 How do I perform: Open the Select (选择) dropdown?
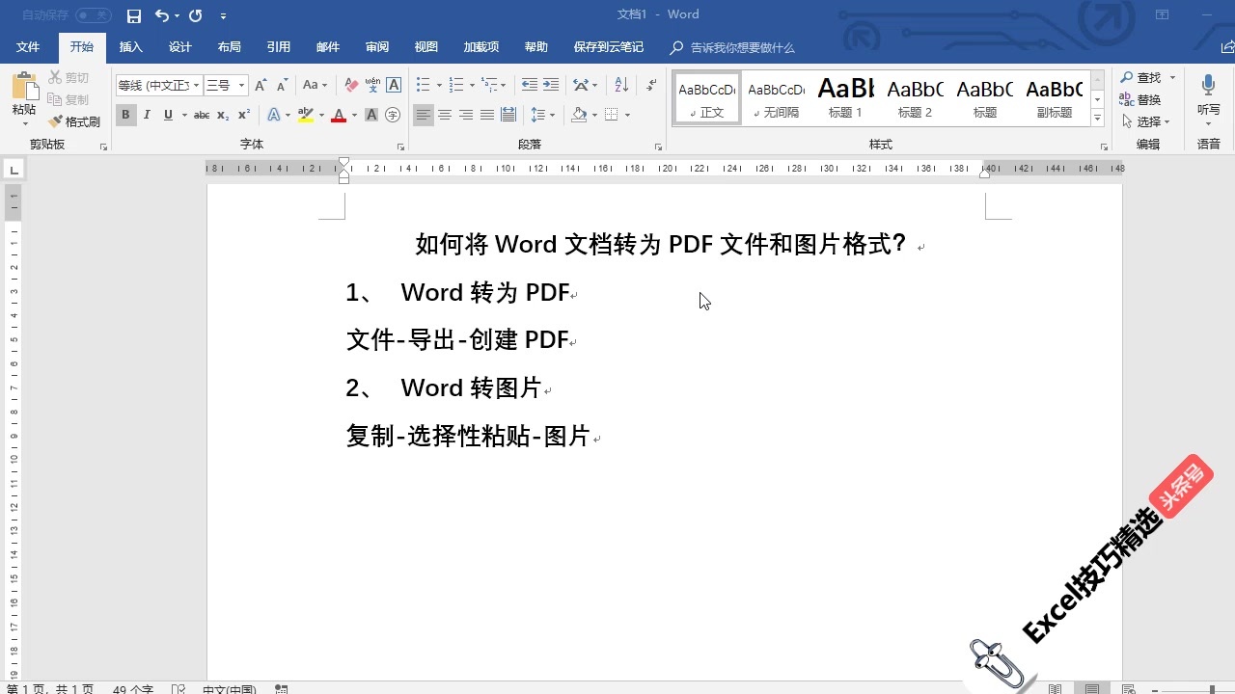coord(1146,121)
